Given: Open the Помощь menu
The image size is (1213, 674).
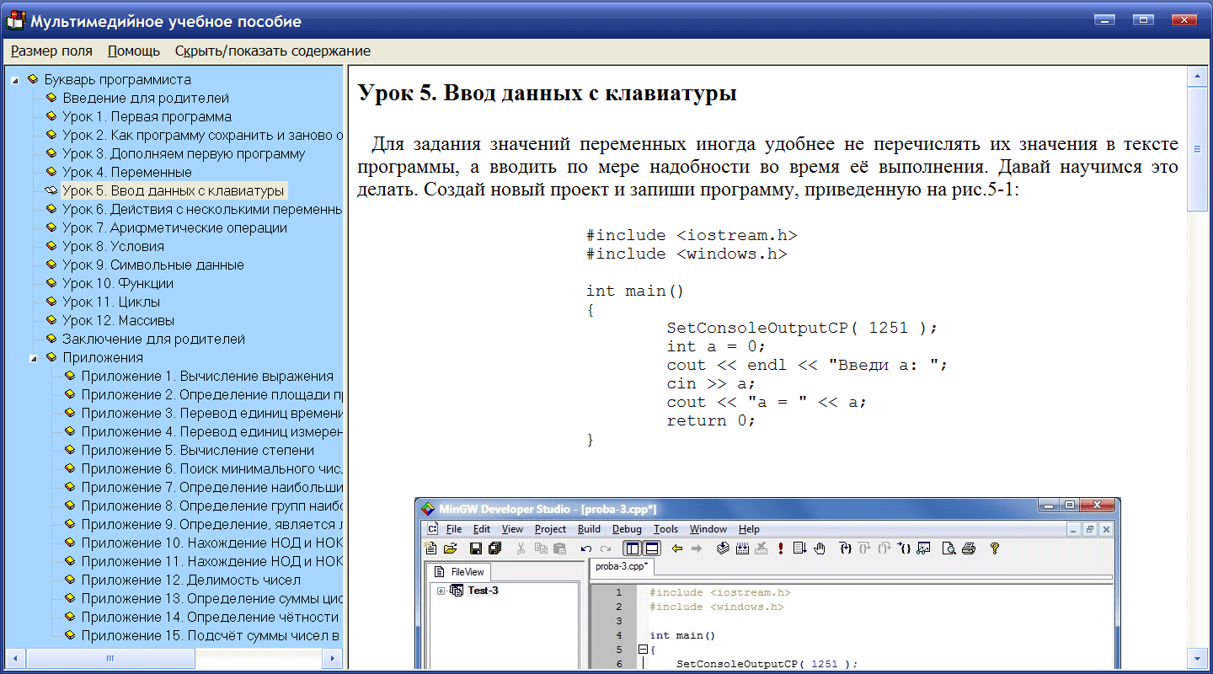Looking at the screenshot, I should click(x=133, y=51).
